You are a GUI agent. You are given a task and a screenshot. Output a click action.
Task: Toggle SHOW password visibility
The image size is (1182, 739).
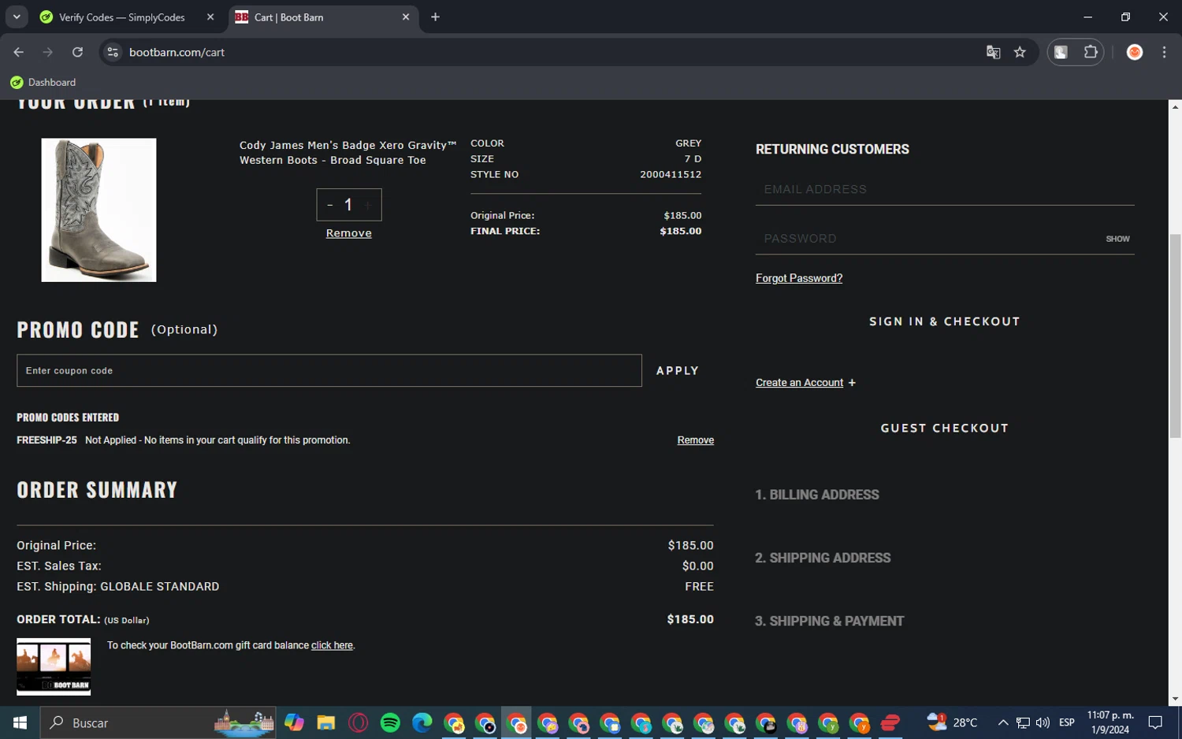click(1117, 239)
